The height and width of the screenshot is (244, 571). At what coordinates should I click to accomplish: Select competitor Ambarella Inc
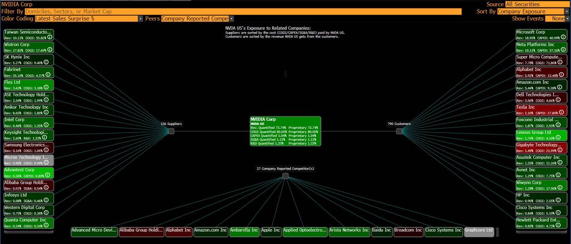click(245, 232)
